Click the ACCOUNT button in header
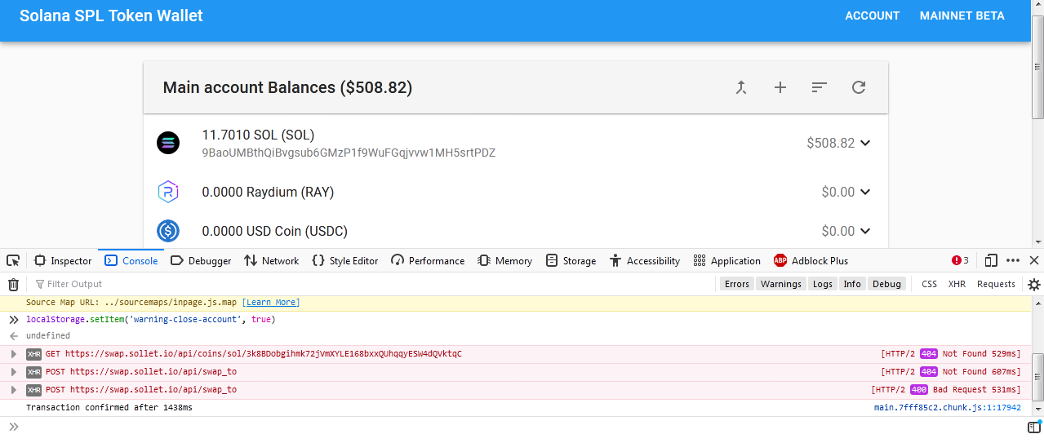The height and width of the screenshot is (443, 1044). pos(873,16)
